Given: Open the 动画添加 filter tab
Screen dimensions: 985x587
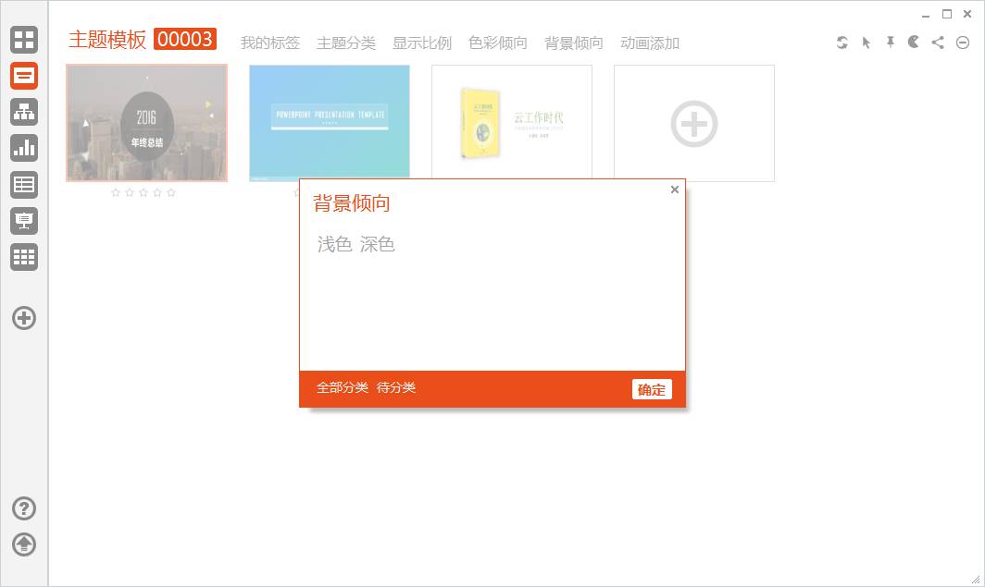Looking at the screenshot, I should coord(650,43).
